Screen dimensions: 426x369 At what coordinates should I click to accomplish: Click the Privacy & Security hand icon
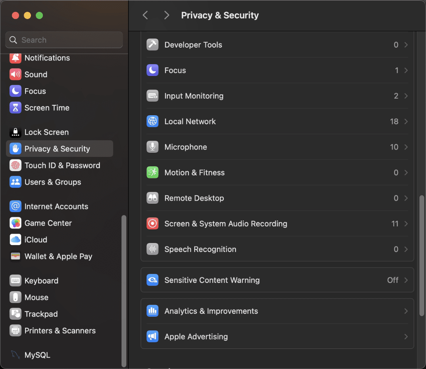coord(15,148)
